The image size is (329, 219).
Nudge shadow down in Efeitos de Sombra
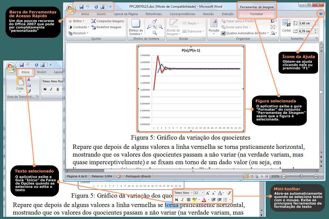[155, 33]
